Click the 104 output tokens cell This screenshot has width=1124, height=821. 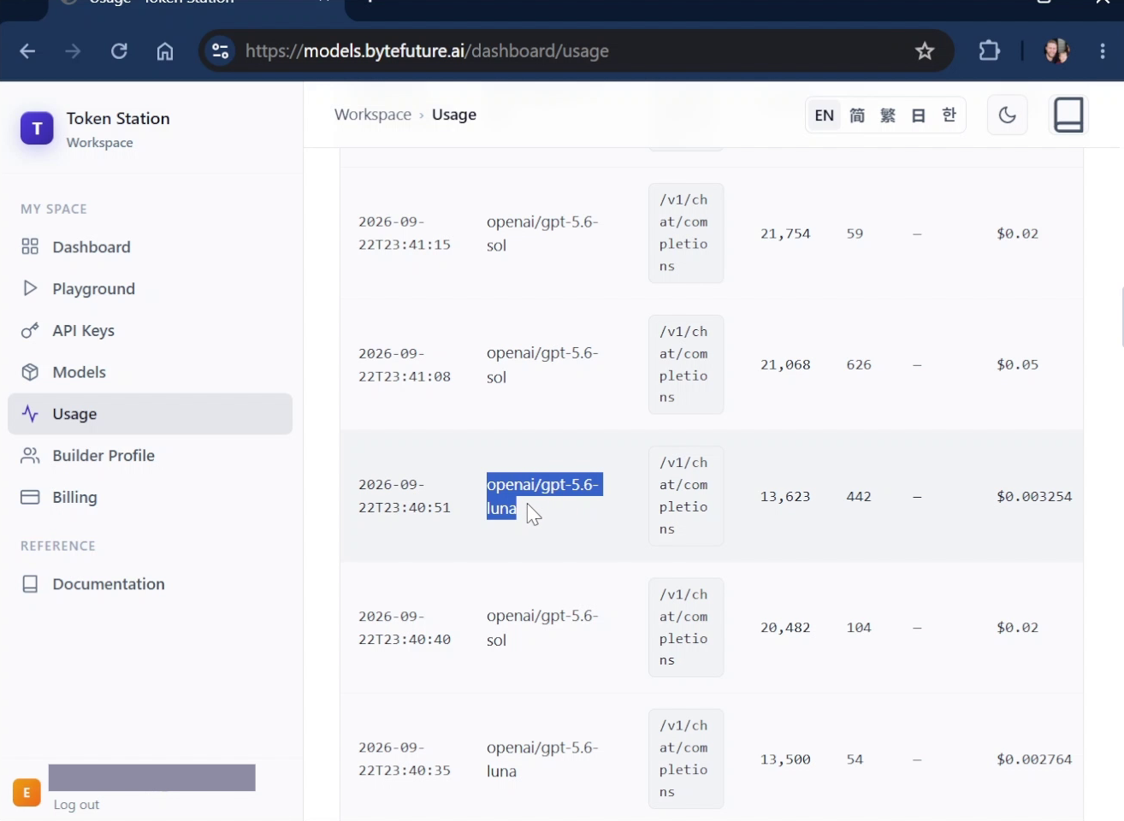[859, 628]
